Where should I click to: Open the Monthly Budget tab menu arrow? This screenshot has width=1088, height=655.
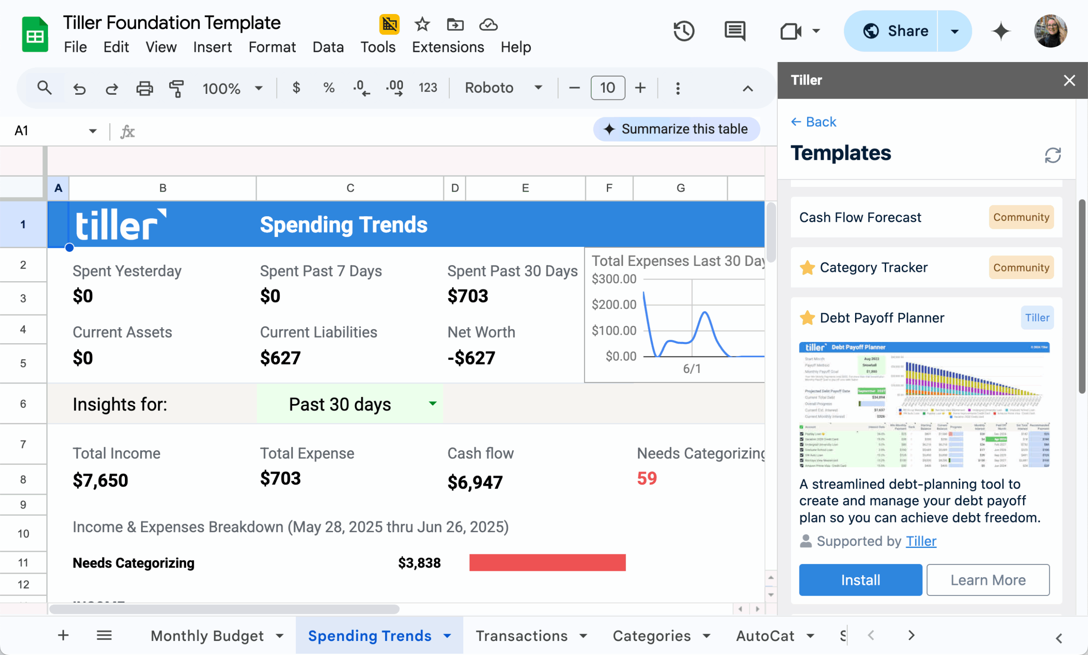(280, 635)
